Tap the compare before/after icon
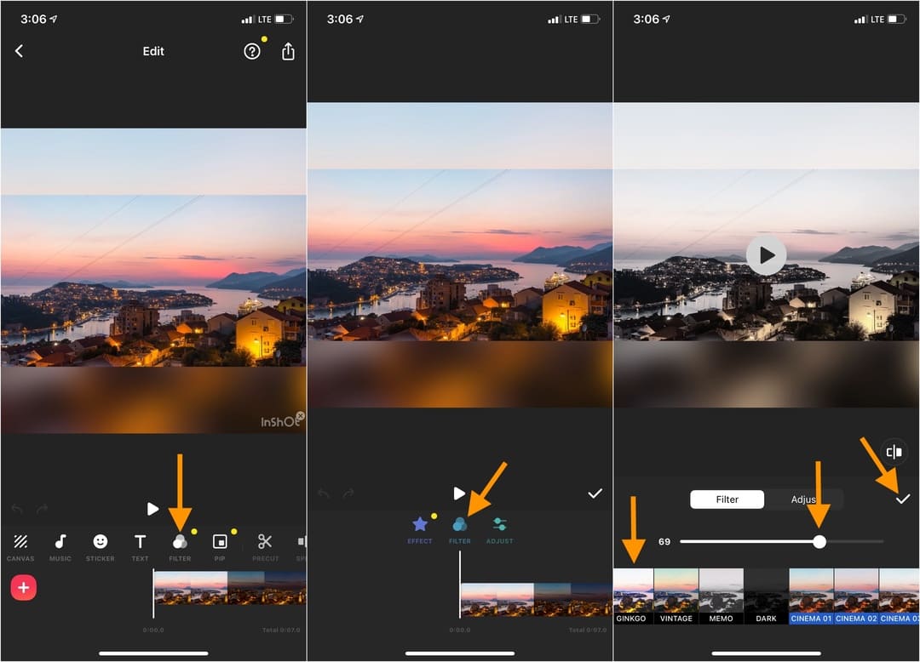The image size is (920, 662). click(x=894, y=452)
